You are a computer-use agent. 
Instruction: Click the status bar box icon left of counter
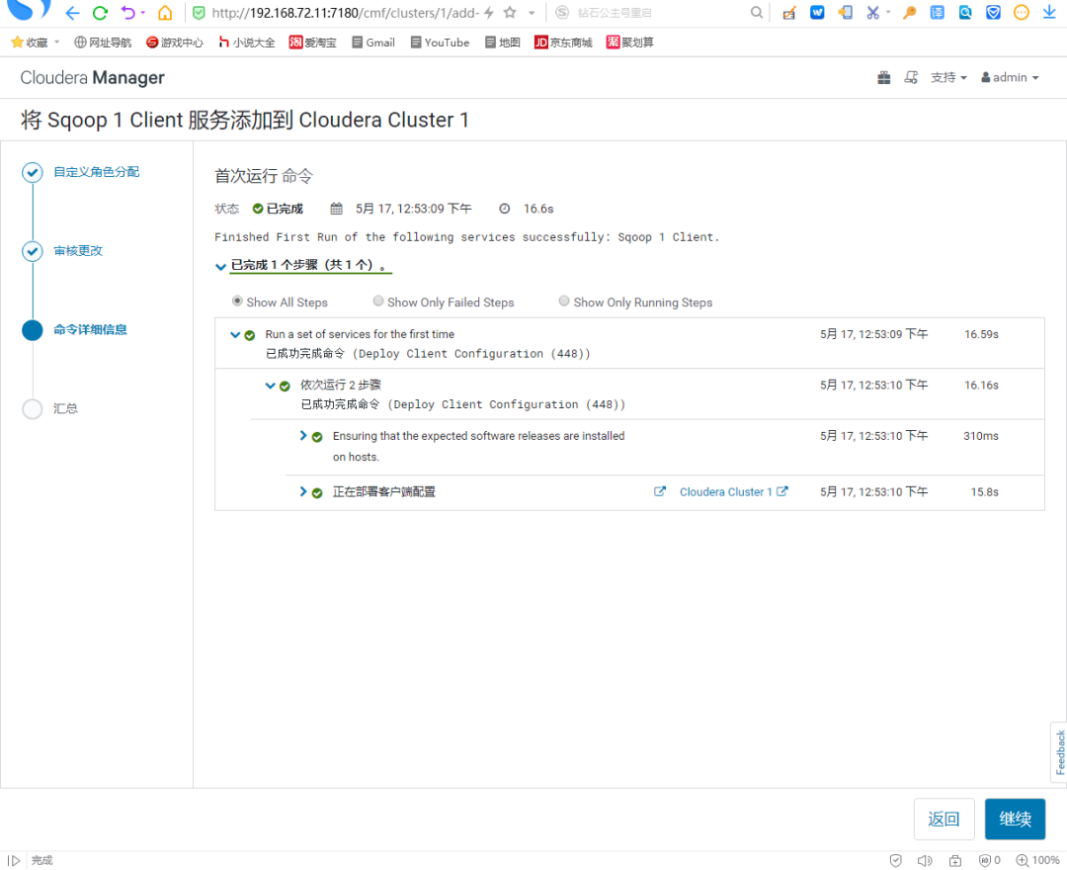click(955, 860)
